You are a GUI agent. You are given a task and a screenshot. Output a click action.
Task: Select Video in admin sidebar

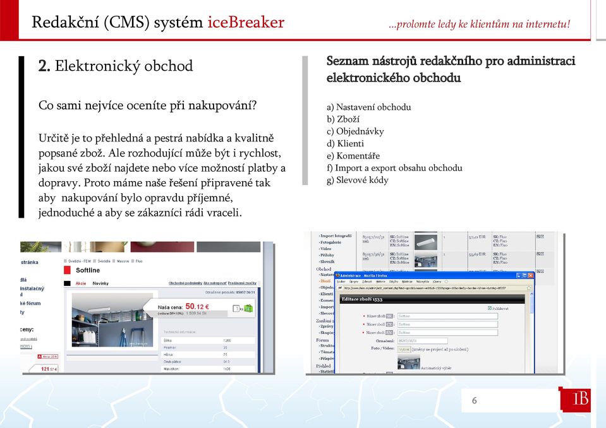click(x=326, y=249)
